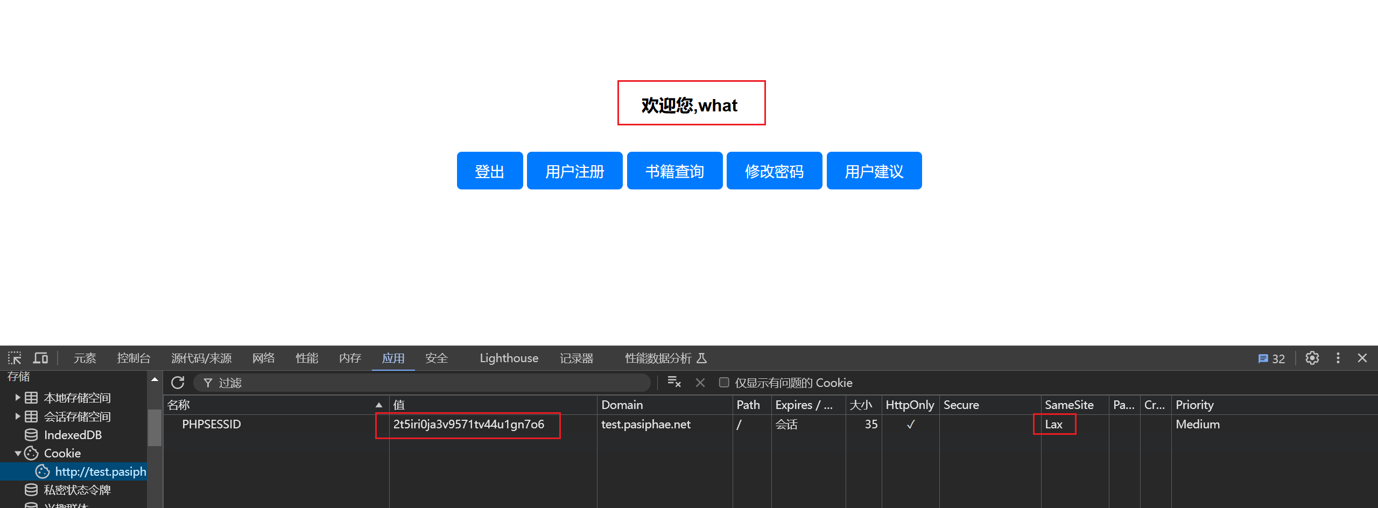The width and height of the screenshot is (1378, 508).
Task: Click the sidebar vertical scrollbar thumb
Action: [x=154, y=428]
